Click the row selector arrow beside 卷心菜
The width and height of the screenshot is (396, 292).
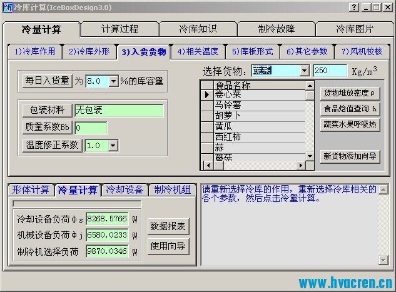pos(207,95)
